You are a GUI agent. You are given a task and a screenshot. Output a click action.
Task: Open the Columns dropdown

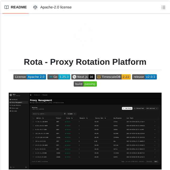71,114
